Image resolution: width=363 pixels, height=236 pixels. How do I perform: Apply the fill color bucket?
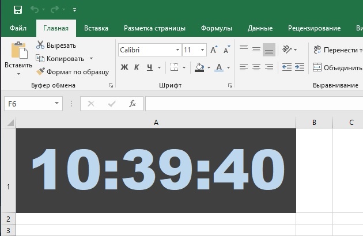(199, 67)
